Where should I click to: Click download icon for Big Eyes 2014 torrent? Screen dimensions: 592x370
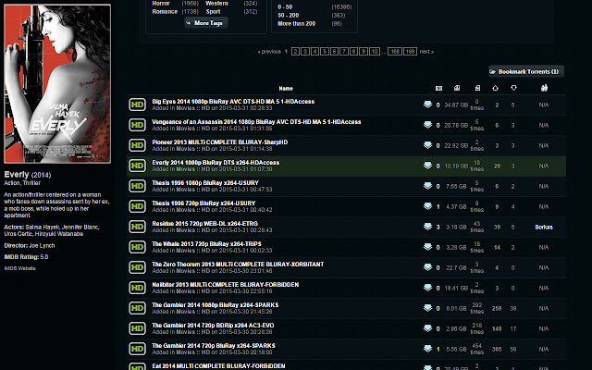tap(427, 105)
